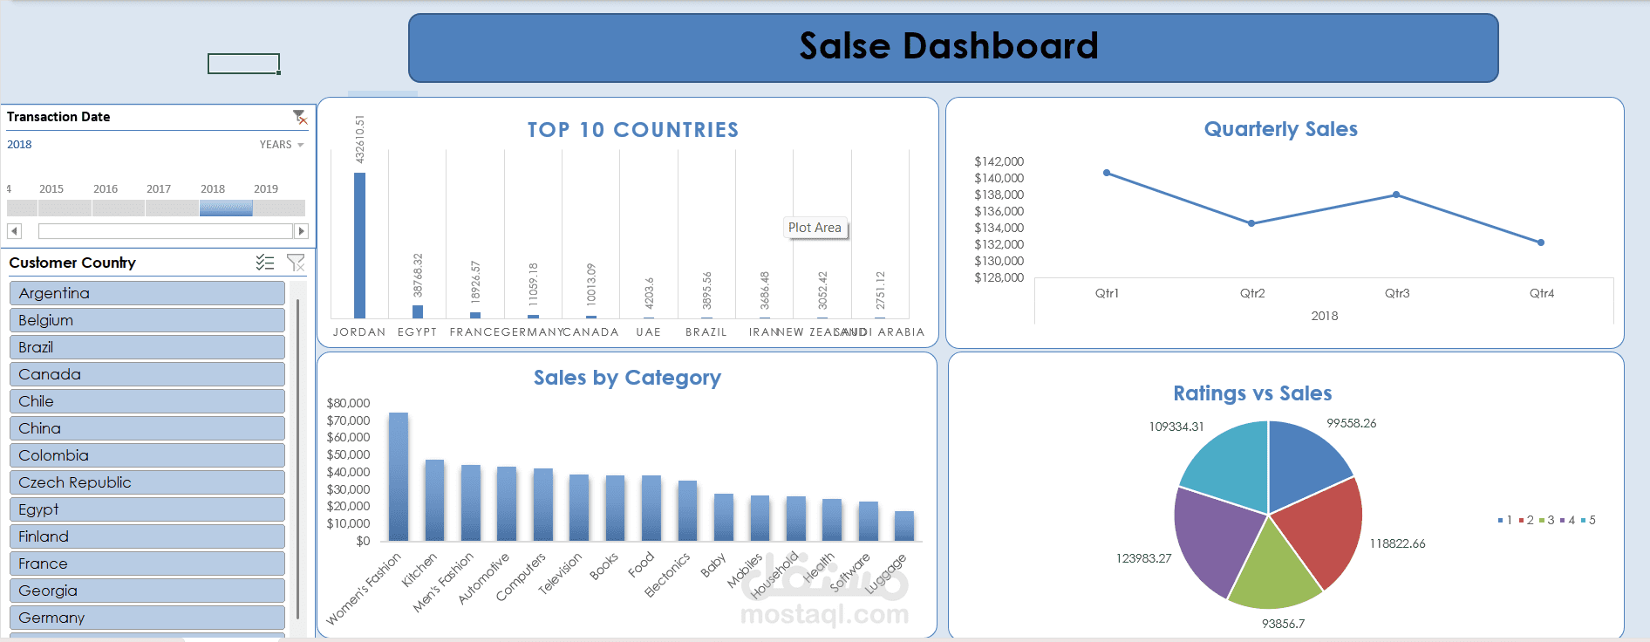Screen dimensions: 1650x642
Task: Click the Qtr2 data point on line chart
Action: pyautogui.click(x=1251, y=223)
